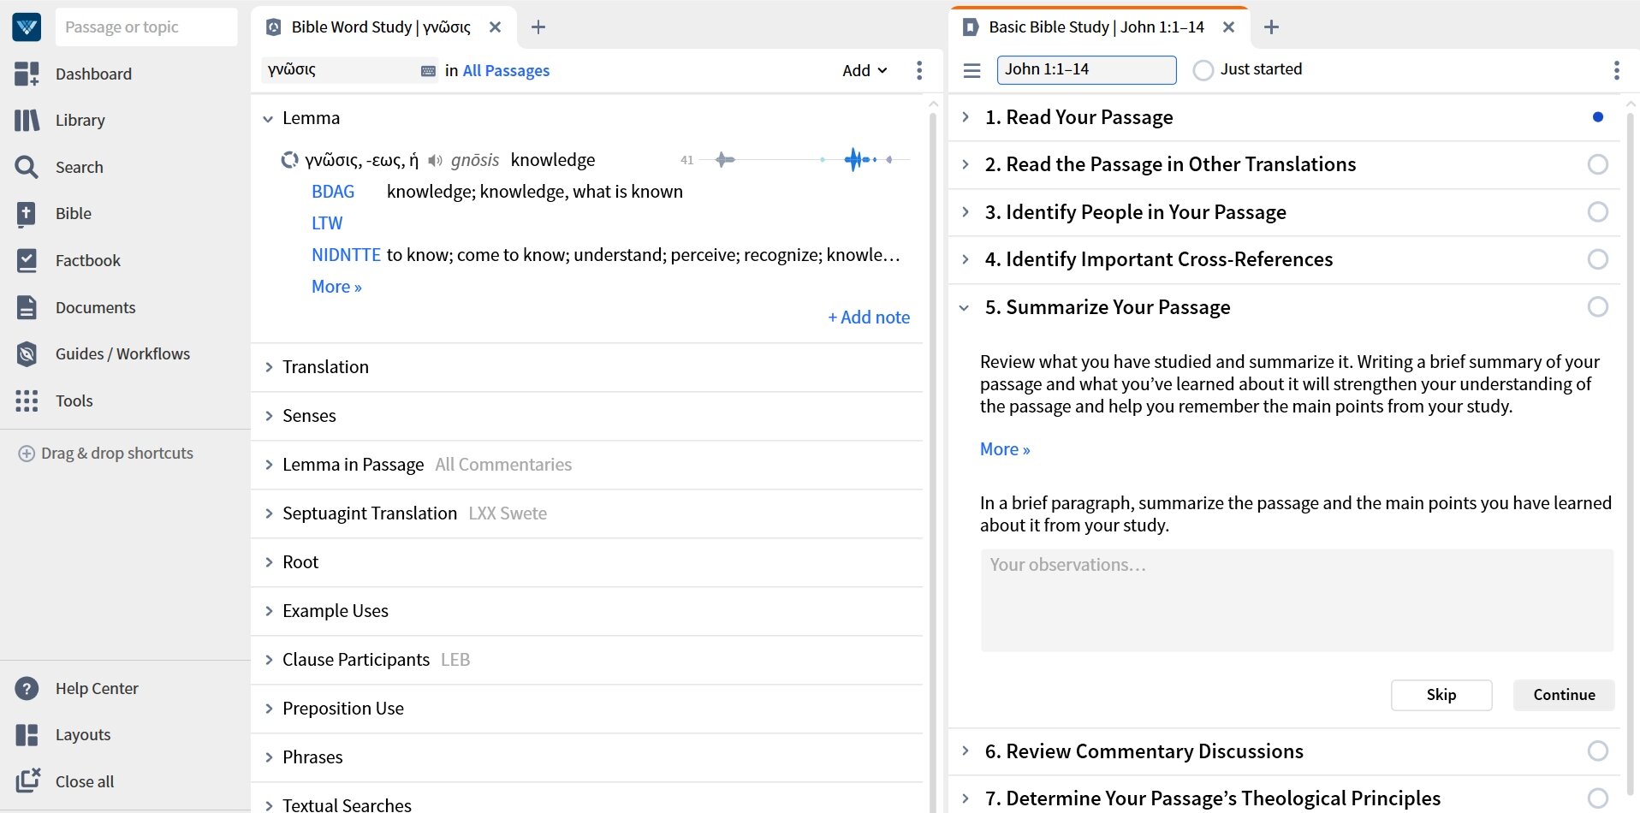Click the Continue button

point(1563,695)
